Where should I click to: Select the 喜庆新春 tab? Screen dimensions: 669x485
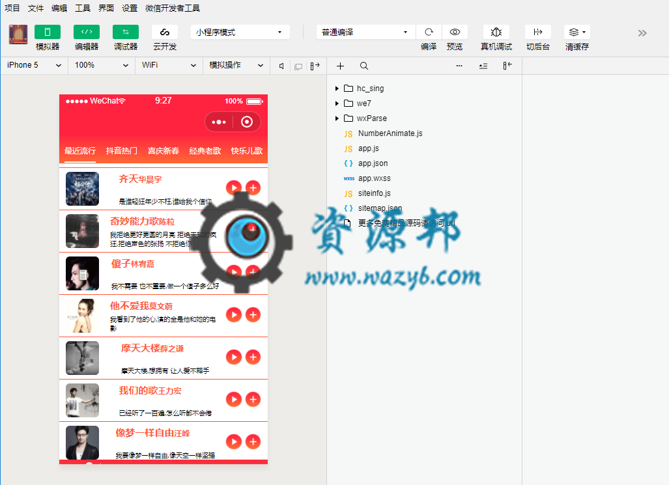click(164, 150)
